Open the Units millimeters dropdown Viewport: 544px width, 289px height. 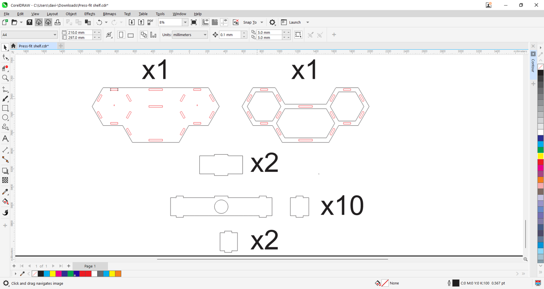click(x=205, y=35)
